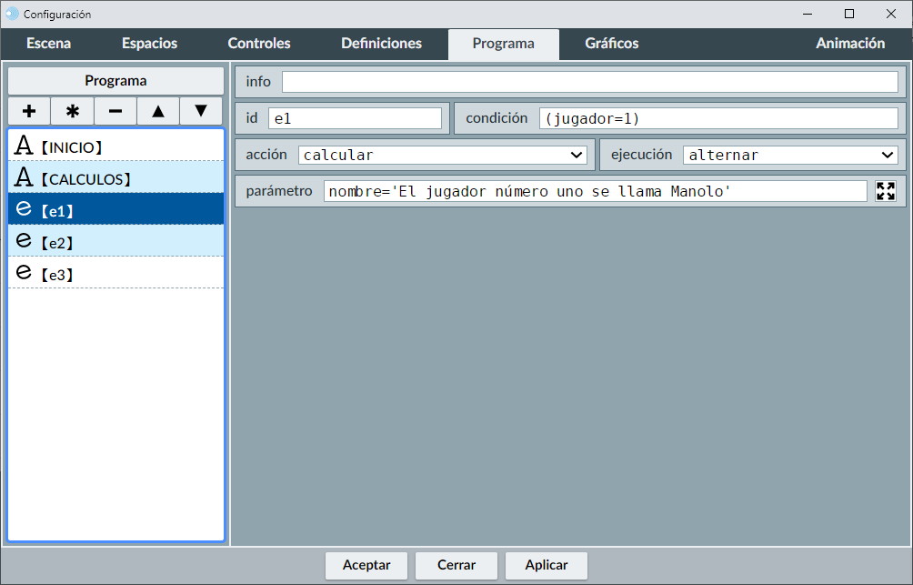Click the asterisk duplicate icon

point(73,111)
